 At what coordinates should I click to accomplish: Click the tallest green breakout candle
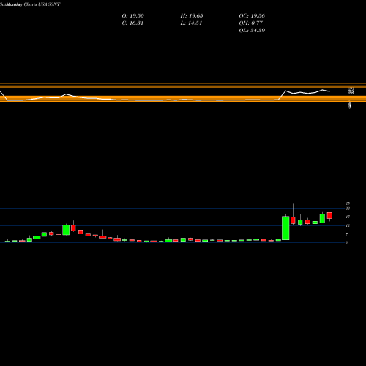pyautogui.click(x=285, y=228)
